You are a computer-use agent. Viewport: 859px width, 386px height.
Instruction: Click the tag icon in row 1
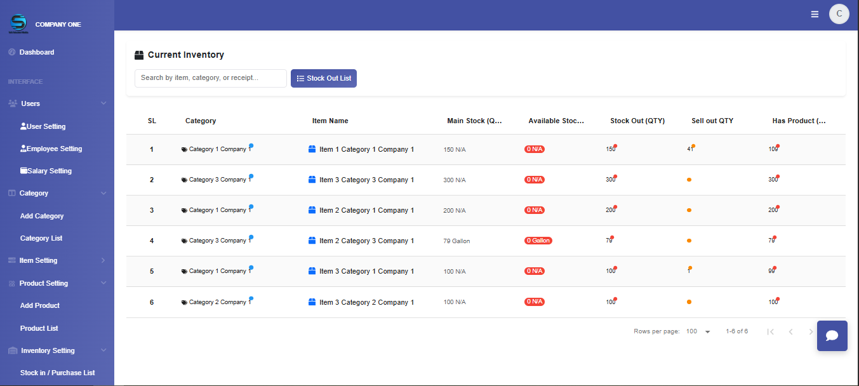click(x=184, y=150)
